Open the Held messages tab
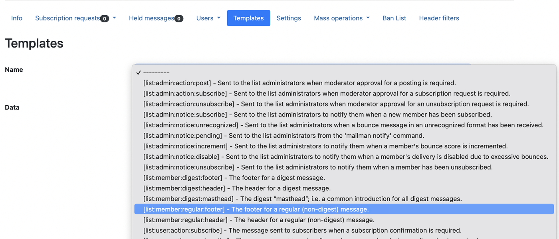Viewport: 559px width, 239px height. [156, 18]
